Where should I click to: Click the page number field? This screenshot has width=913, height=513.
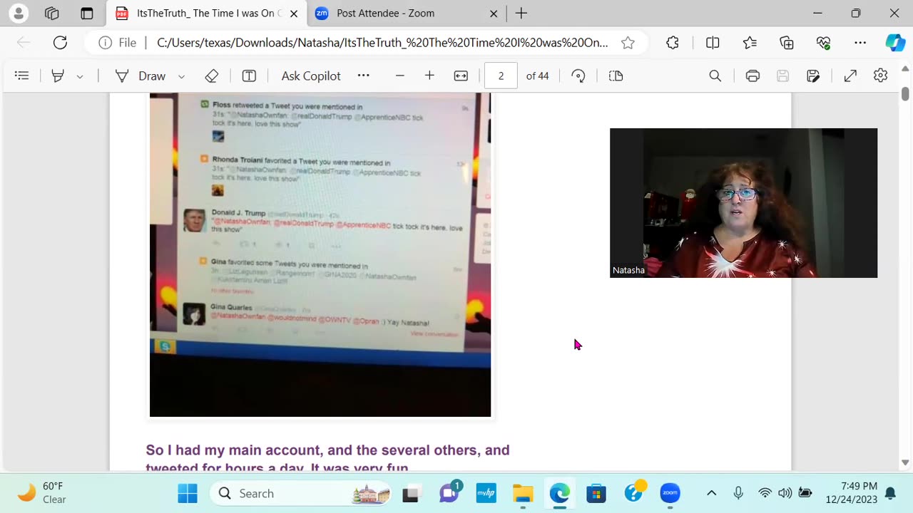pos(501,76)
